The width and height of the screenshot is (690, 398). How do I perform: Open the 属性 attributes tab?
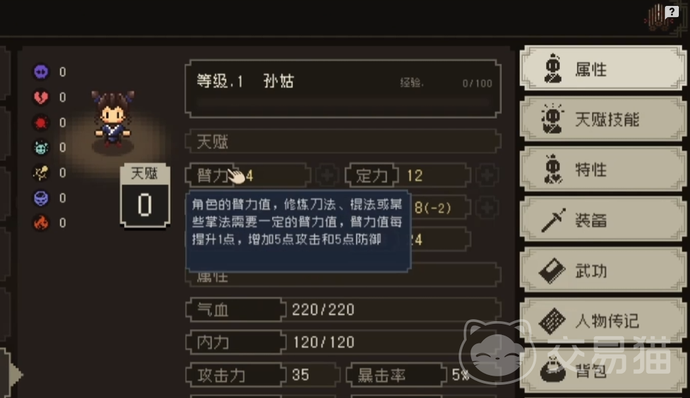[x=603, y=68]
